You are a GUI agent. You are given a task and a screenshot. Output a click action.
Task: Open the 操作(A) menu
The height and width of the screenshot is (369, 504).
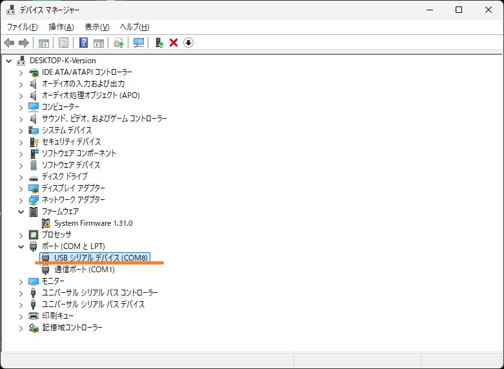point(61,27)
